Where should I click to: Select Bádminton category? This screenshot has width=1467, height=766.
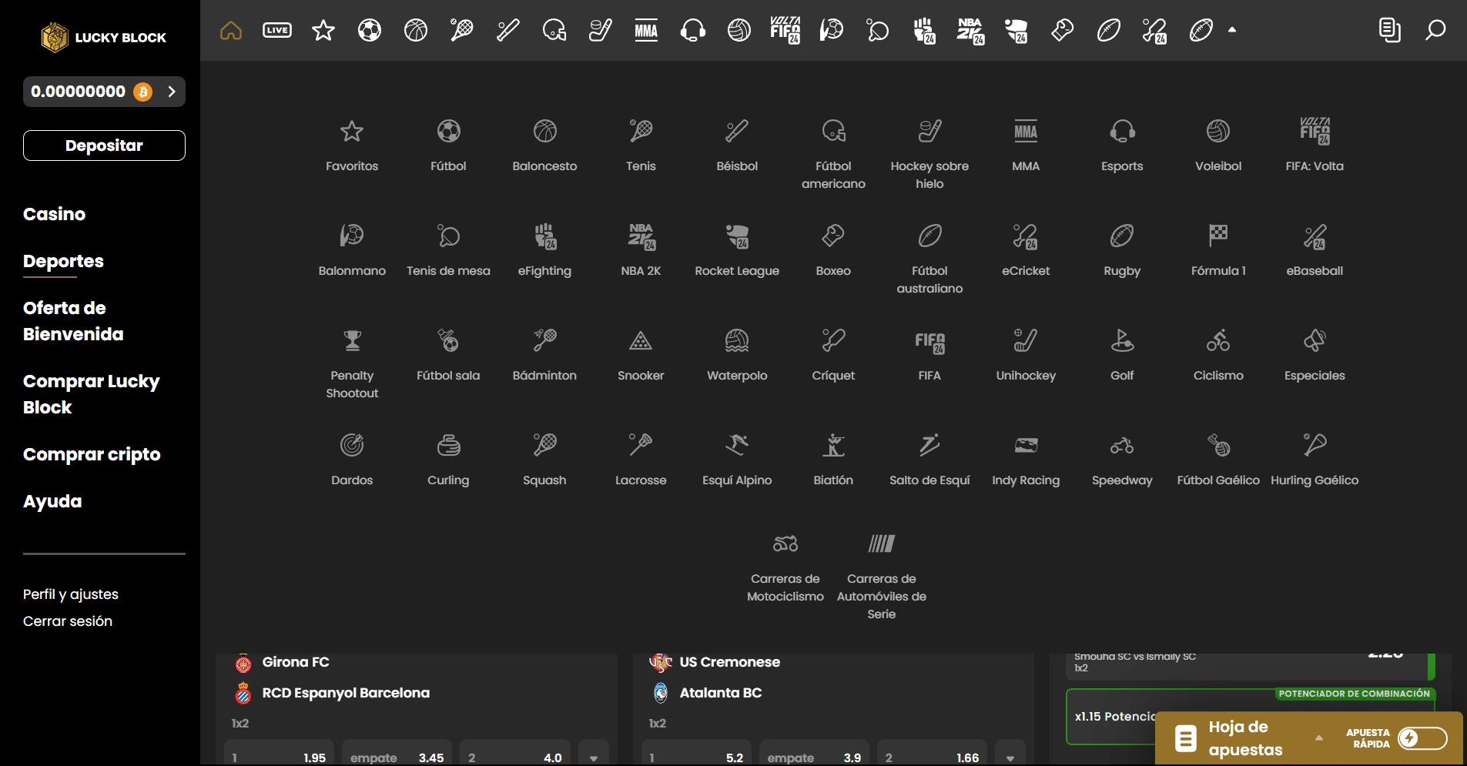tap(544, 355)
